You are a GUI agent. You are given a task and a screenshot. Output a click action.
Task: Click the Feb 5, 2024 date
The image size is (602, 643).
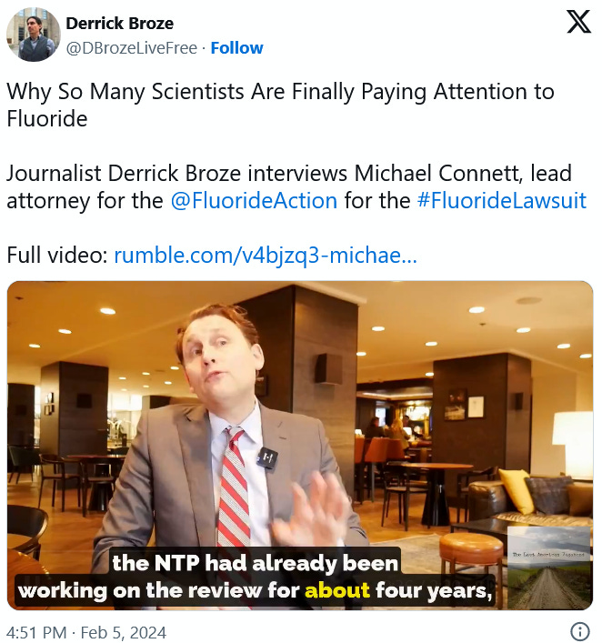pos(124,632)
